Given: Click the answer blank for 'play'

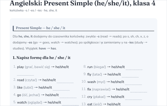Looking at the screenshot, I should pos(26,74).
